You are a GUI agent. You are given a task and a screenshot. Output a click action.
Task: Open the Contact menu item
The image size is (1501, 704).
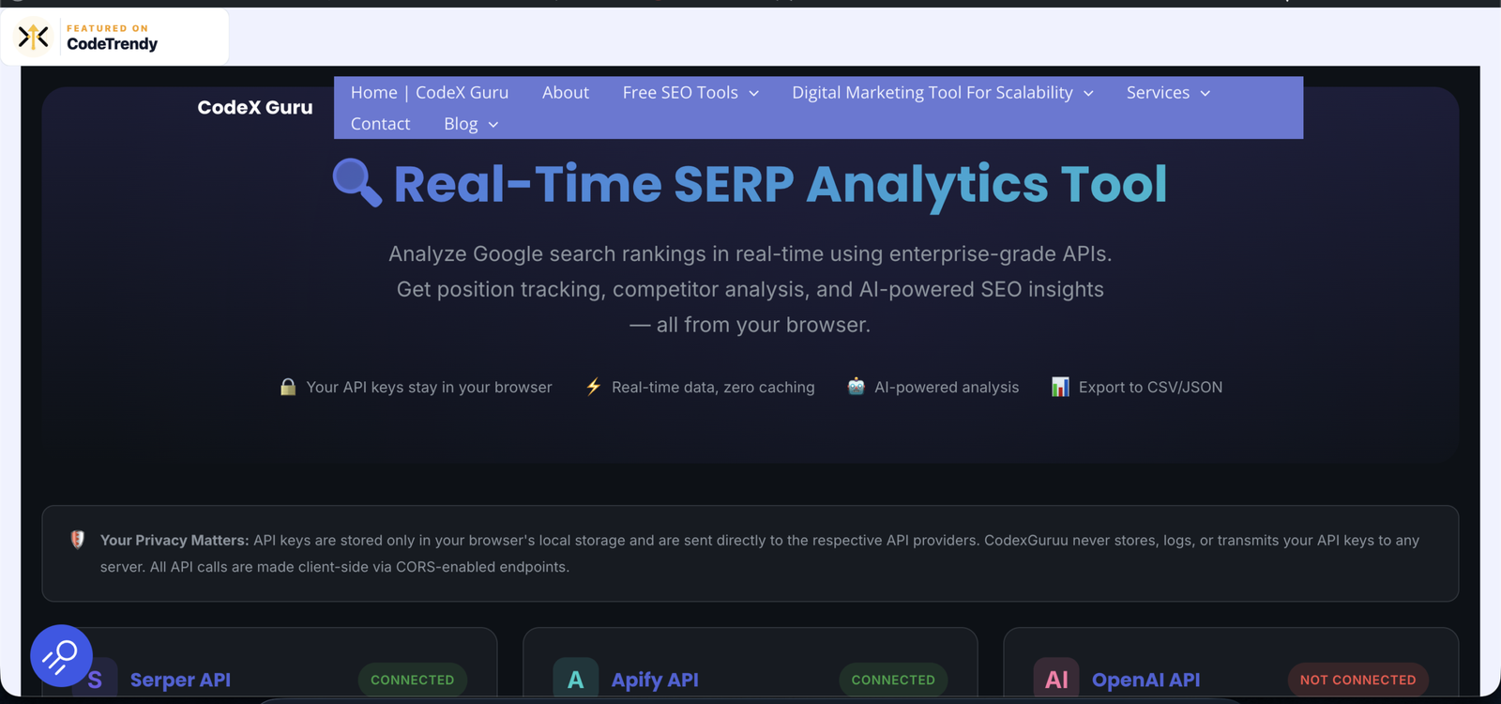click(381, 123)
